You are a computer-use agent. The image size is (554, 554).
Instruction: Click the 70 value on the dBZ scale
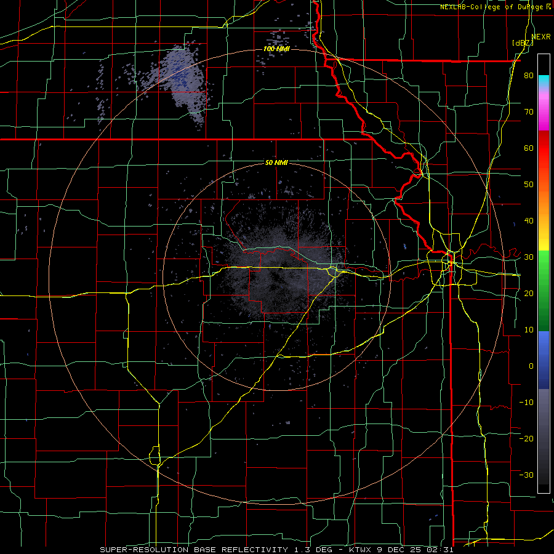tap(529, 111)
